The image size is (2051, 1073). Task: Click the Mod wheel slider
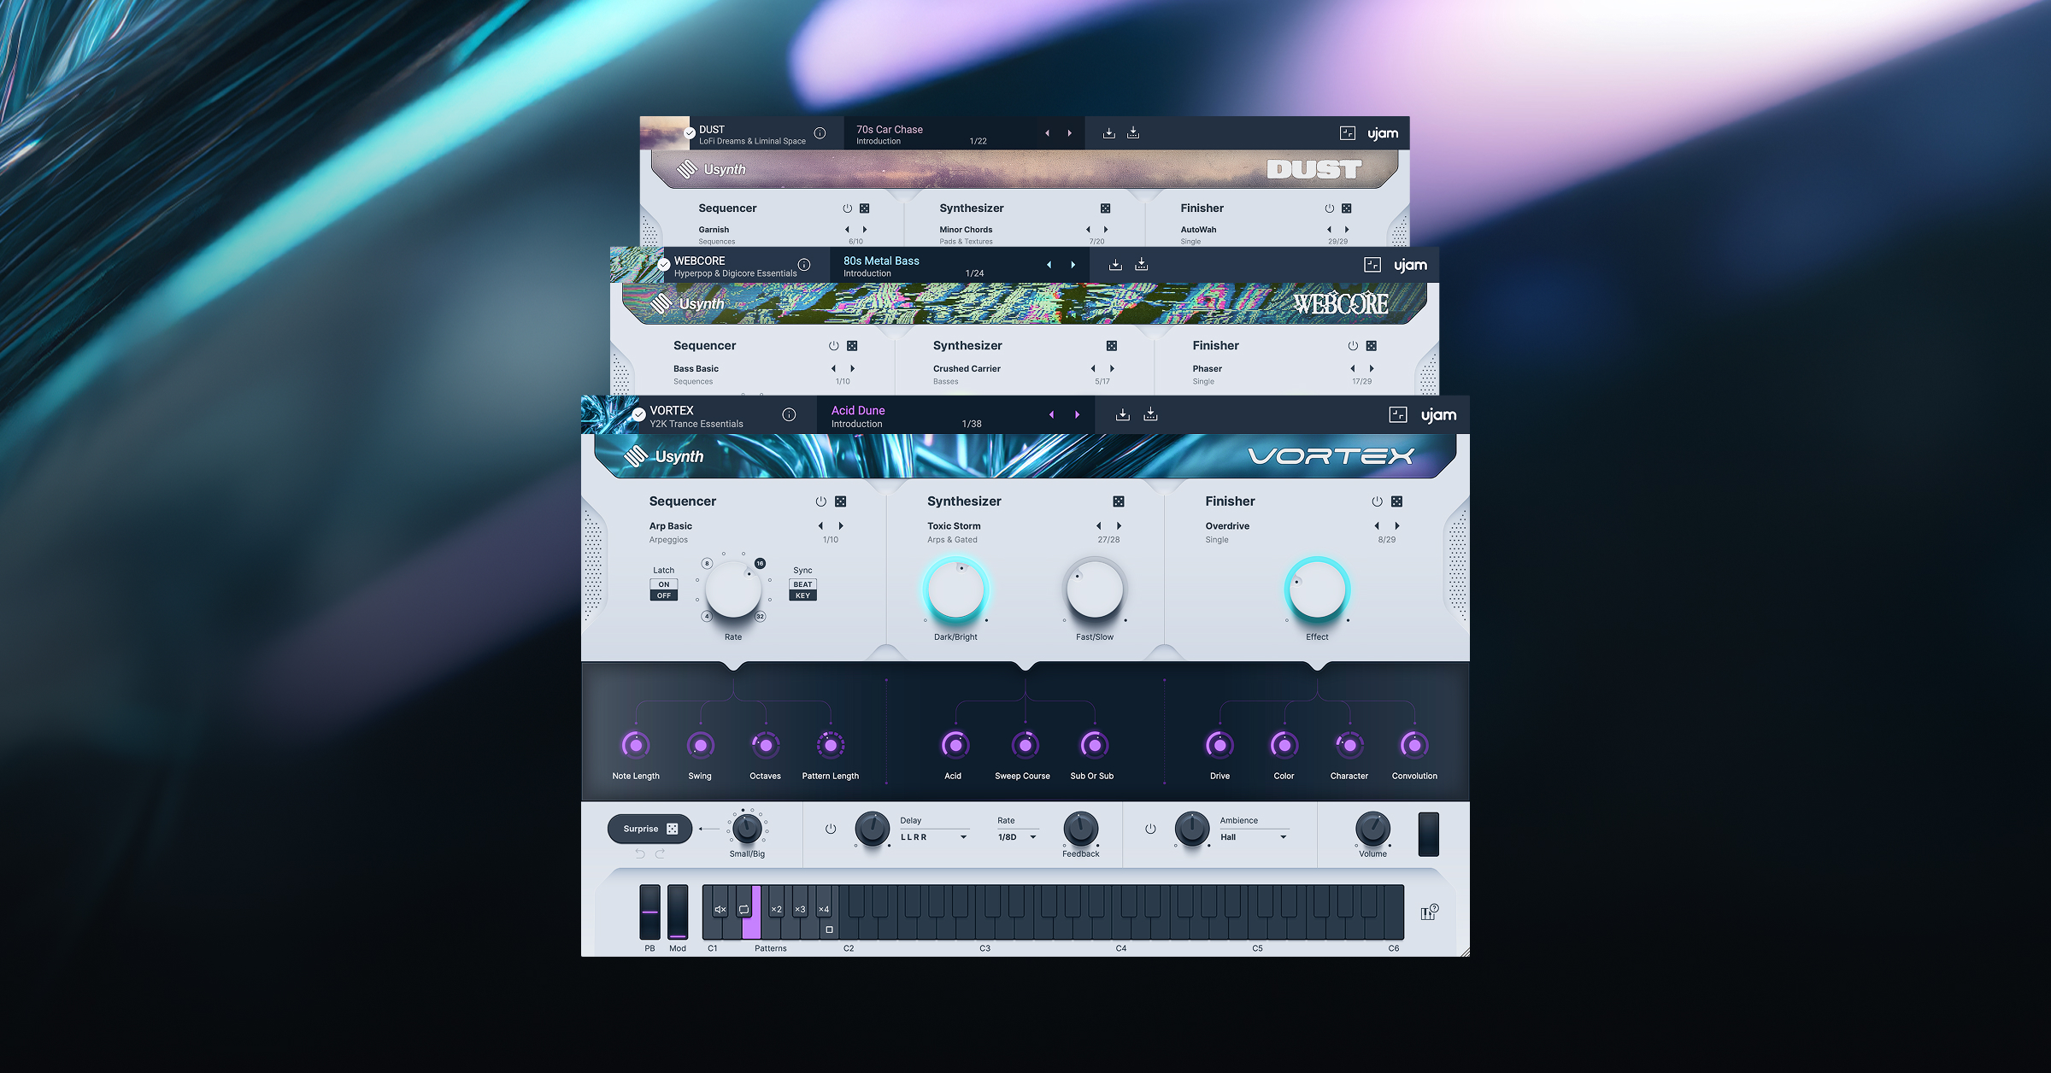(678, 912)
